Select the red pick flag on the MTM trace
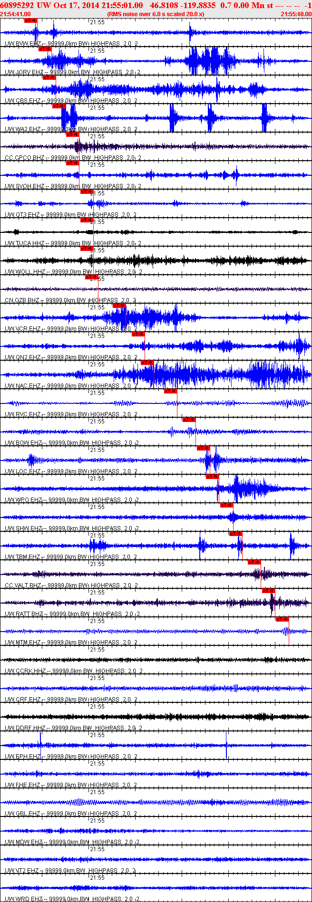This screenshot has width=312, height=902. (283, 619)
